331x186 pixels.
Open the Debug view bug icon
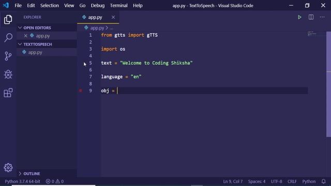(x=8, y=74)
